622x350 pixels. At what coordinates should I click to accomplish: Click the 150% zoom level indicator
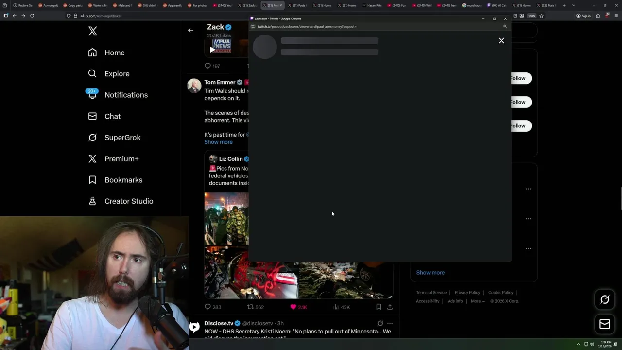click(x=532, y=16)
